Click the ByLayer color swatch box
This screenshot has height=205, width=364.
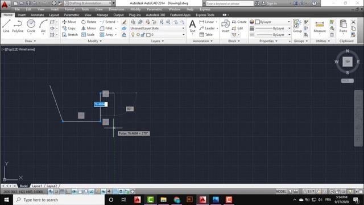coord(258,22)
